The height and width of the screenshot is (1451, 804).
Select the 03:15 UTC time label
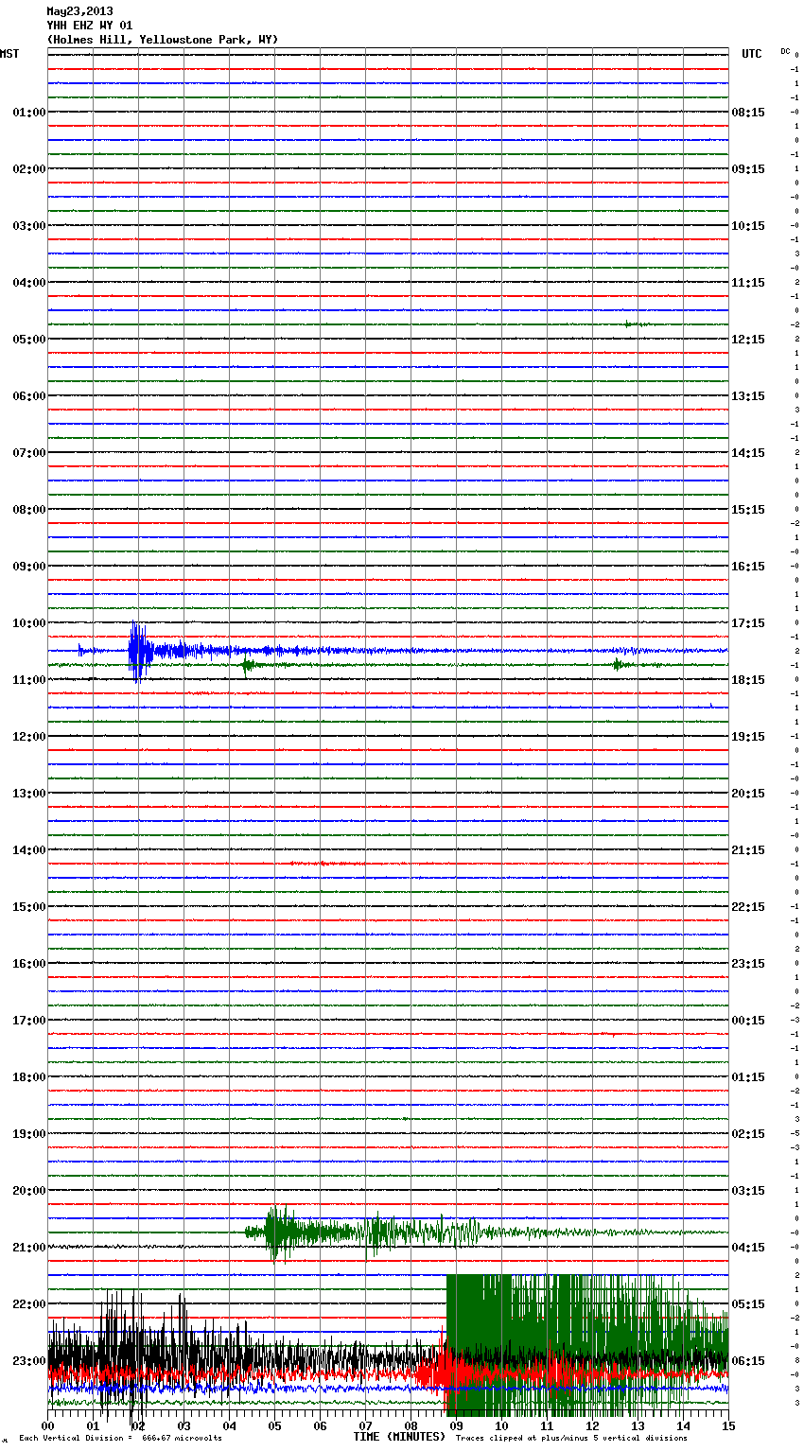pyautogui.click(x=748, y=1191)
